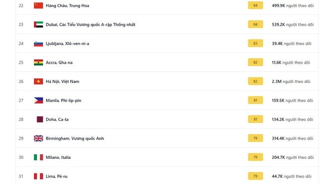The image size is (325, 183).
Task: Click the Vietnam flag next to Hà Nội
Action: pos(38,81)
